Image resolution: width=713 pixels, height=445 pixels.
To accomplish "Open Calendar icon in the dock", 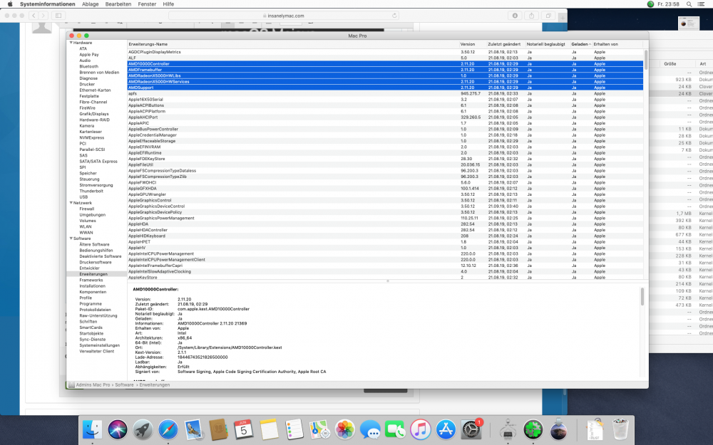I will click(x=244, y=429).
